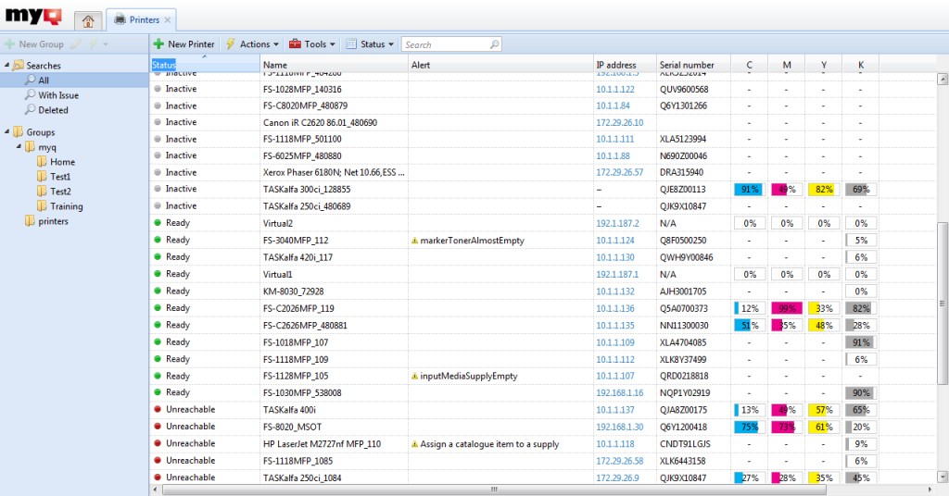Screen dimensions: 949x496
Task: Sort by the Name column header
Action: point(334,65)
